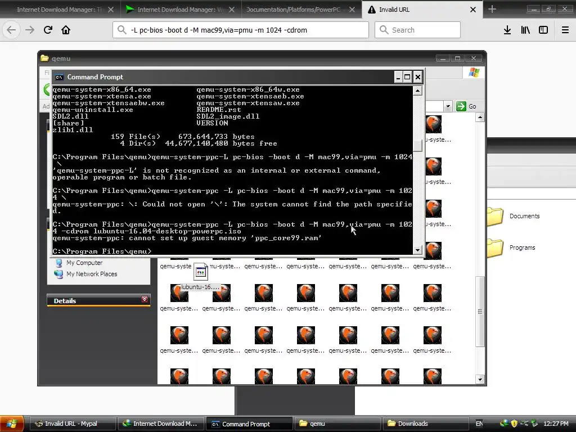Open Command Prompt title bar system icon
Image resolution: width=576 pixels, height=432 pixels.
59,77
